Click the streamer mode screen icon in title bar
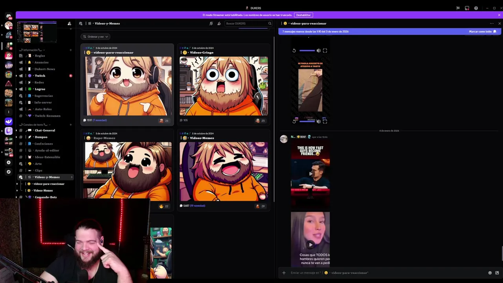The image size is (503, 283). (x=467, y=8)
